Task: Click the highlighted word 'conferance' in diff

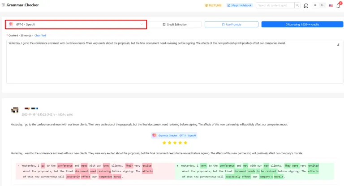Action: (x=65, y=165)
